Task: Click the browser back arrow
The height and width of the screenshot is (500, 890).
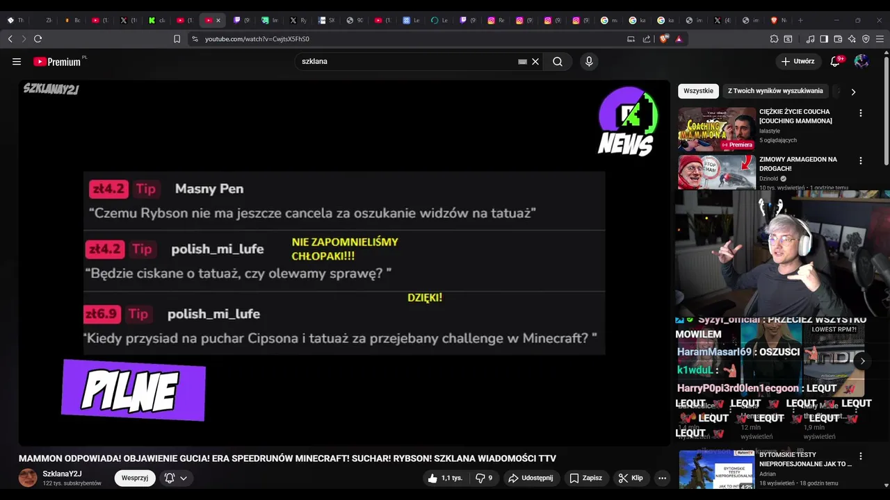Action: coord(10,39)
